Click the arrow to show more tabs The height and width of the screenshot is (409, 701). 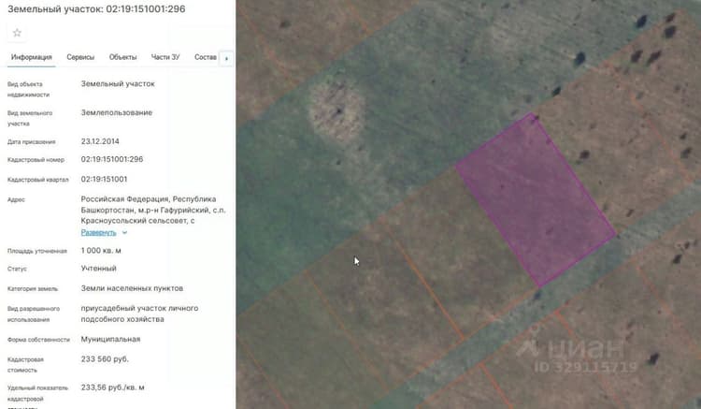tap(227, 59)
